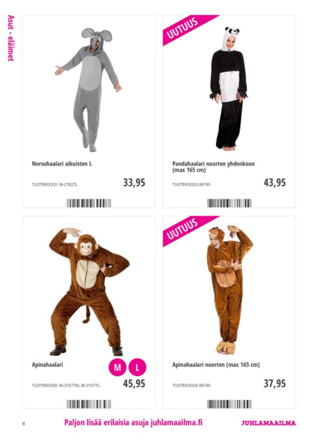Click the barcode under Norsuhaalari
This screenshot has width=311, height=441.
(89, 203)
